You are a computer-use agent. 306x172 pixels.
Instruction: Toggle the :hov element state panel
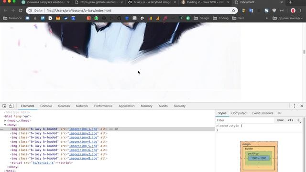click(280, 120)
